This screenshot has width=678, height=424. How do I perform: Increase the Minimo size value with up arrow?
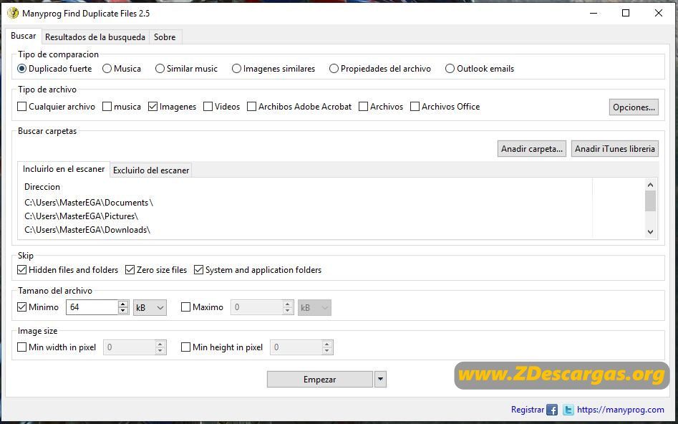[123, 304]
